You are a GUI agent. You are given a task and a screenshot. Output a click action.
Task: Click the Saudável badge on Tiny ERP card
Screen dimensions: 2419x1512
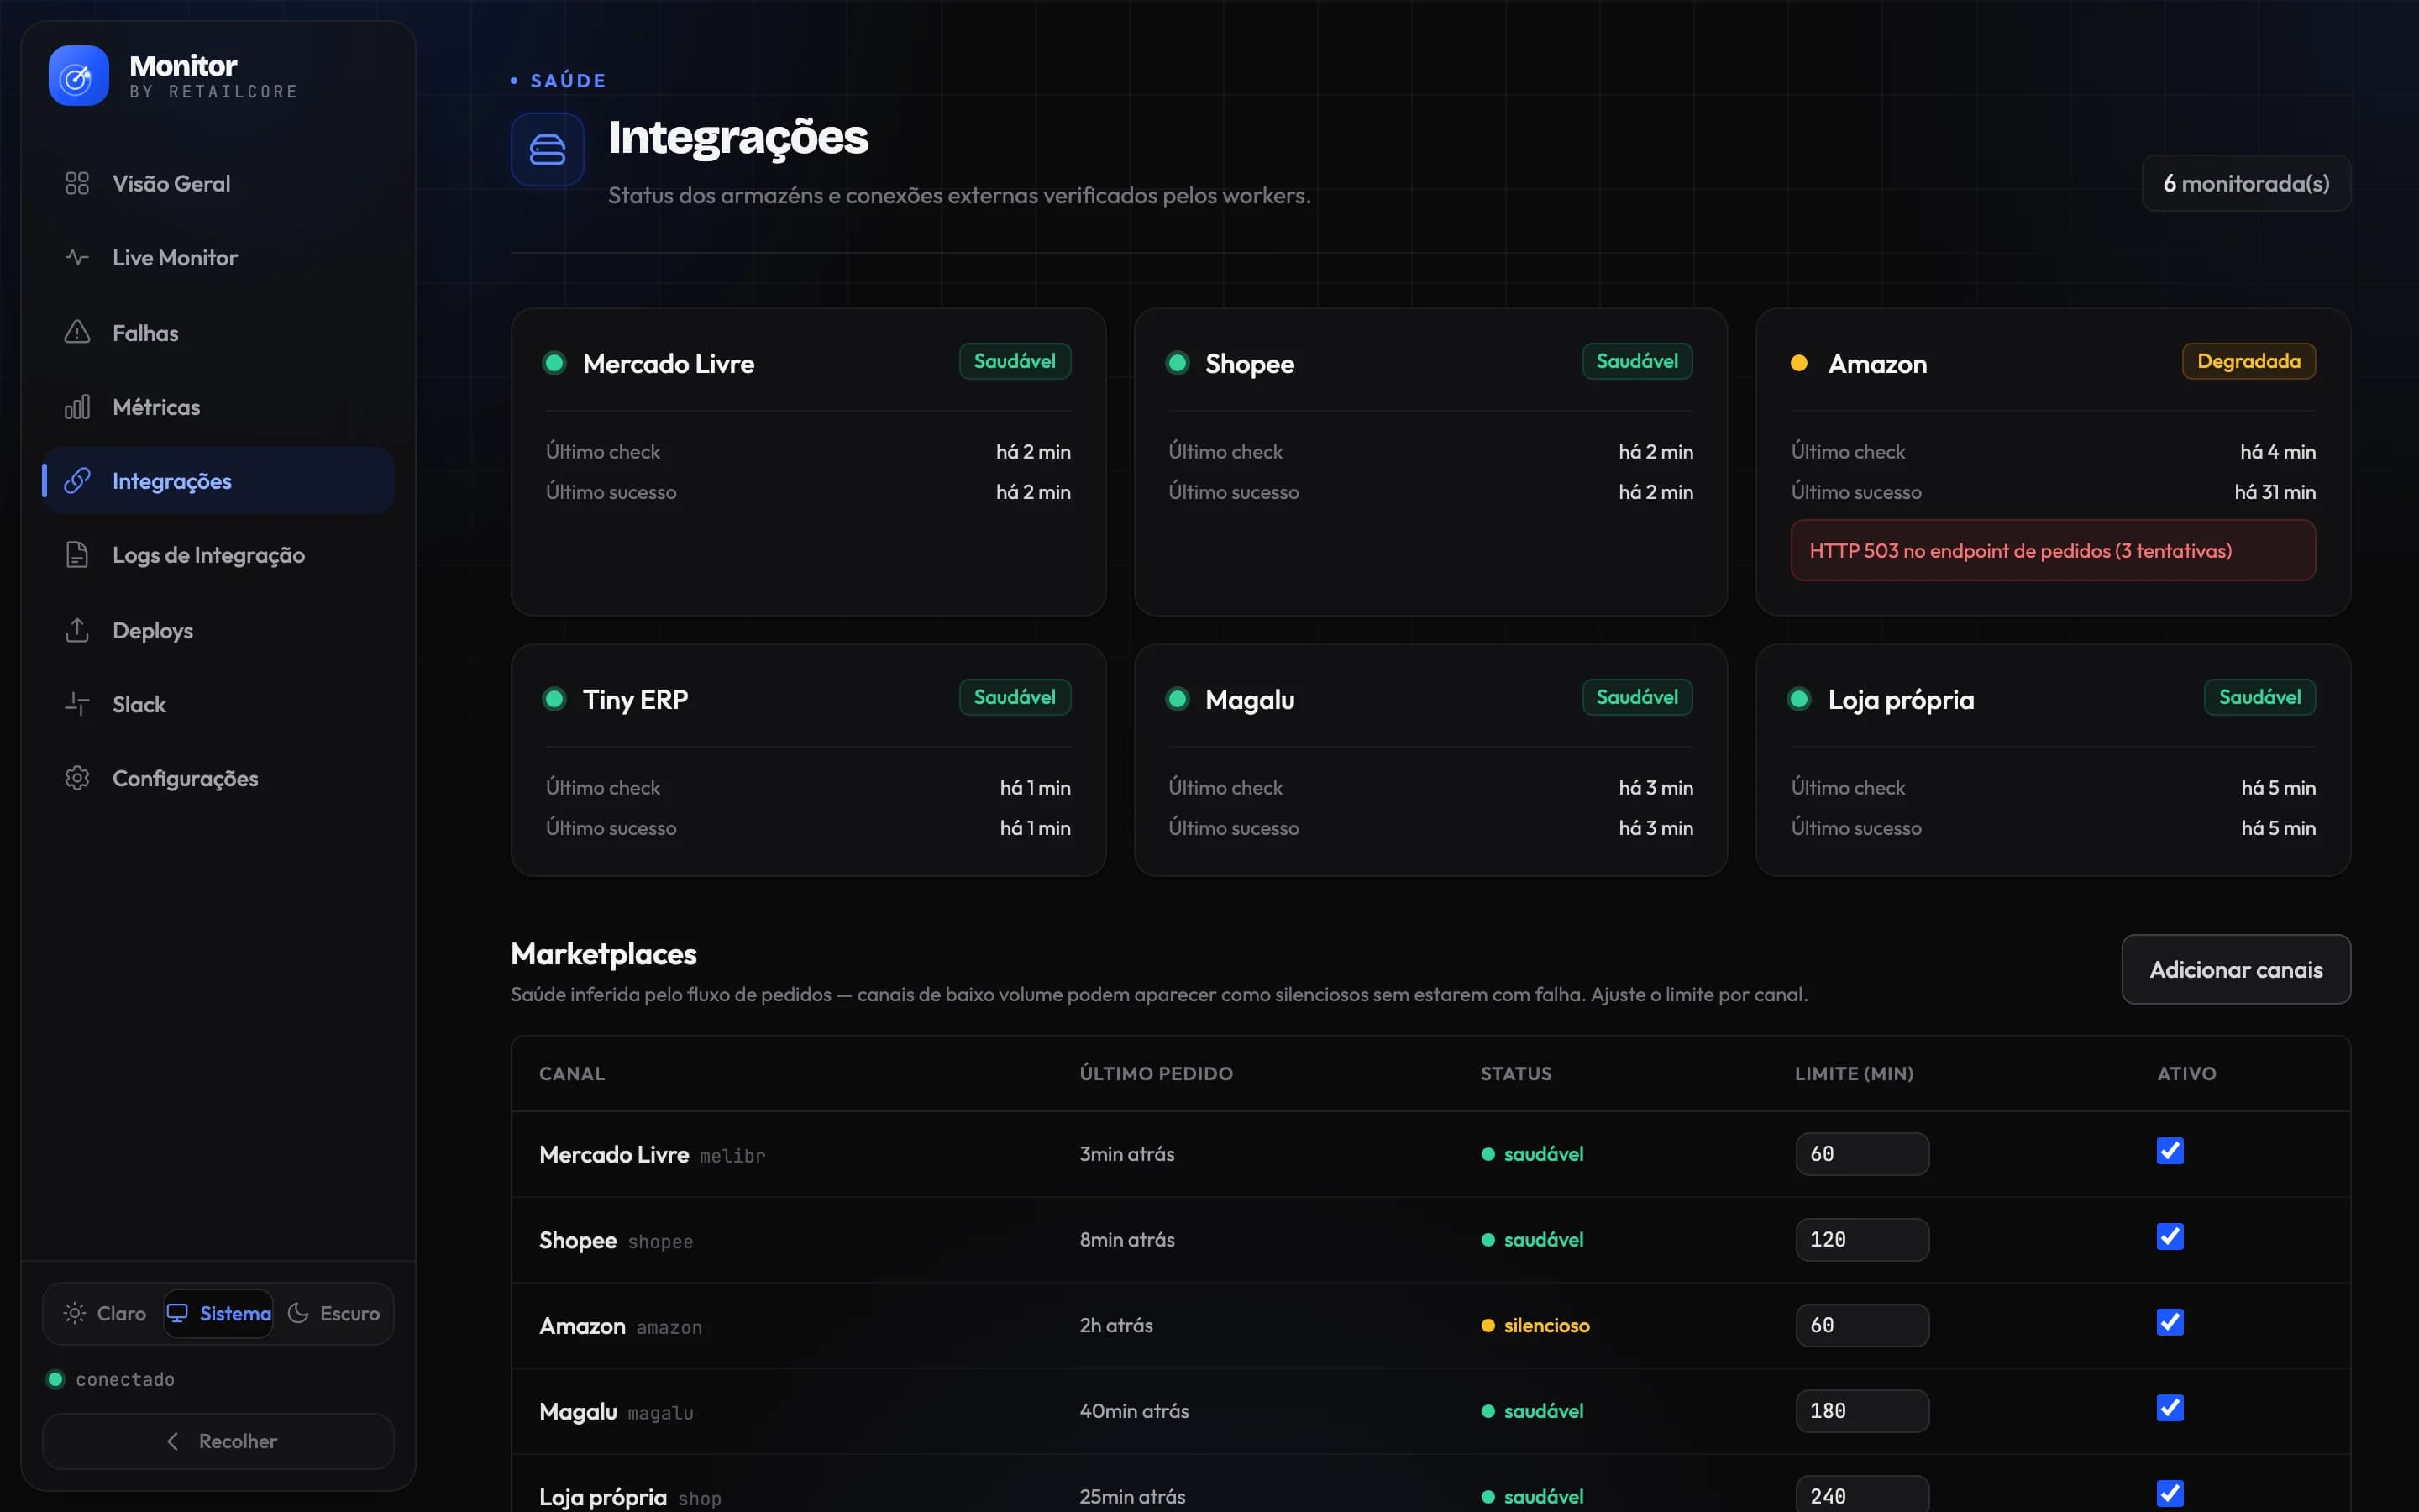1015,697
